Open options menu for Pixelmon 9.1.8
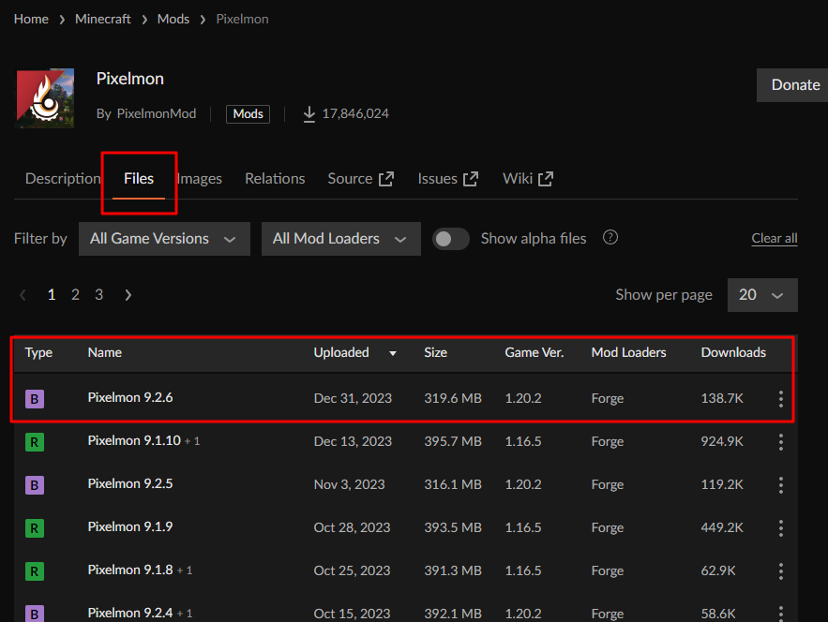 pyautogui.click(x=780, y=570)
